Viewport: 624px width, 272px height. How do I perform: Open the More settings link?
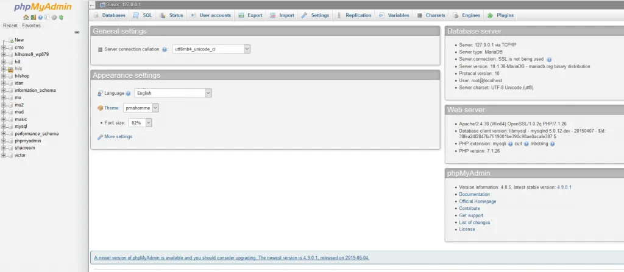(118, 137)
